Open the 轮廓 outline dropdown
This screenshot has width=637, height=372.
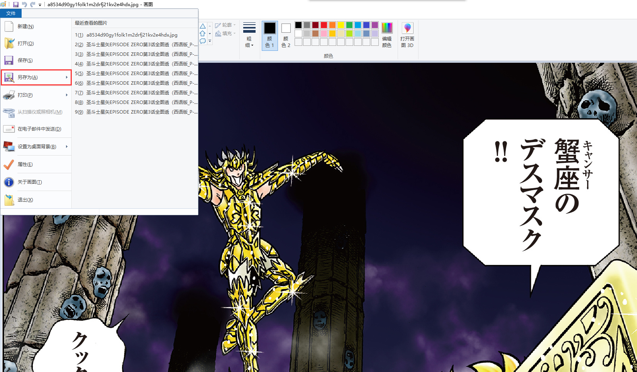[225, 25]
